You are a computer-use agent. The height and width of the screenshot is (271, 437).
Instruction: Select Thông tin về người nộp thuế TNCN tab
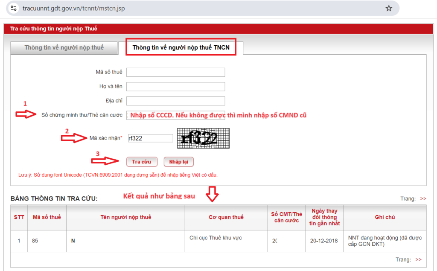click(181, 47)
